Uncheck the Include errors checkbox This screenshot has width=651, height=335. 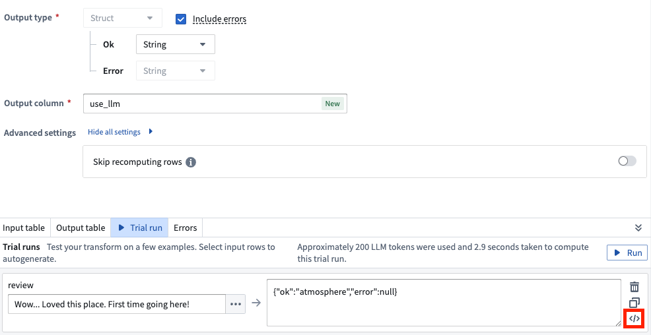coord(181,19)
